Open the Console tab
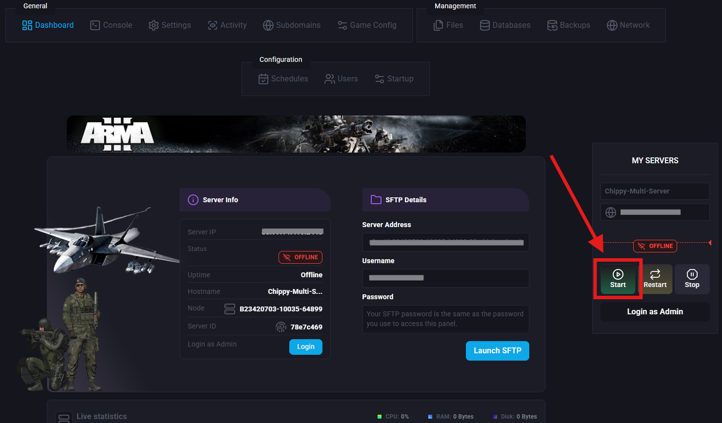 pos(111,25)
